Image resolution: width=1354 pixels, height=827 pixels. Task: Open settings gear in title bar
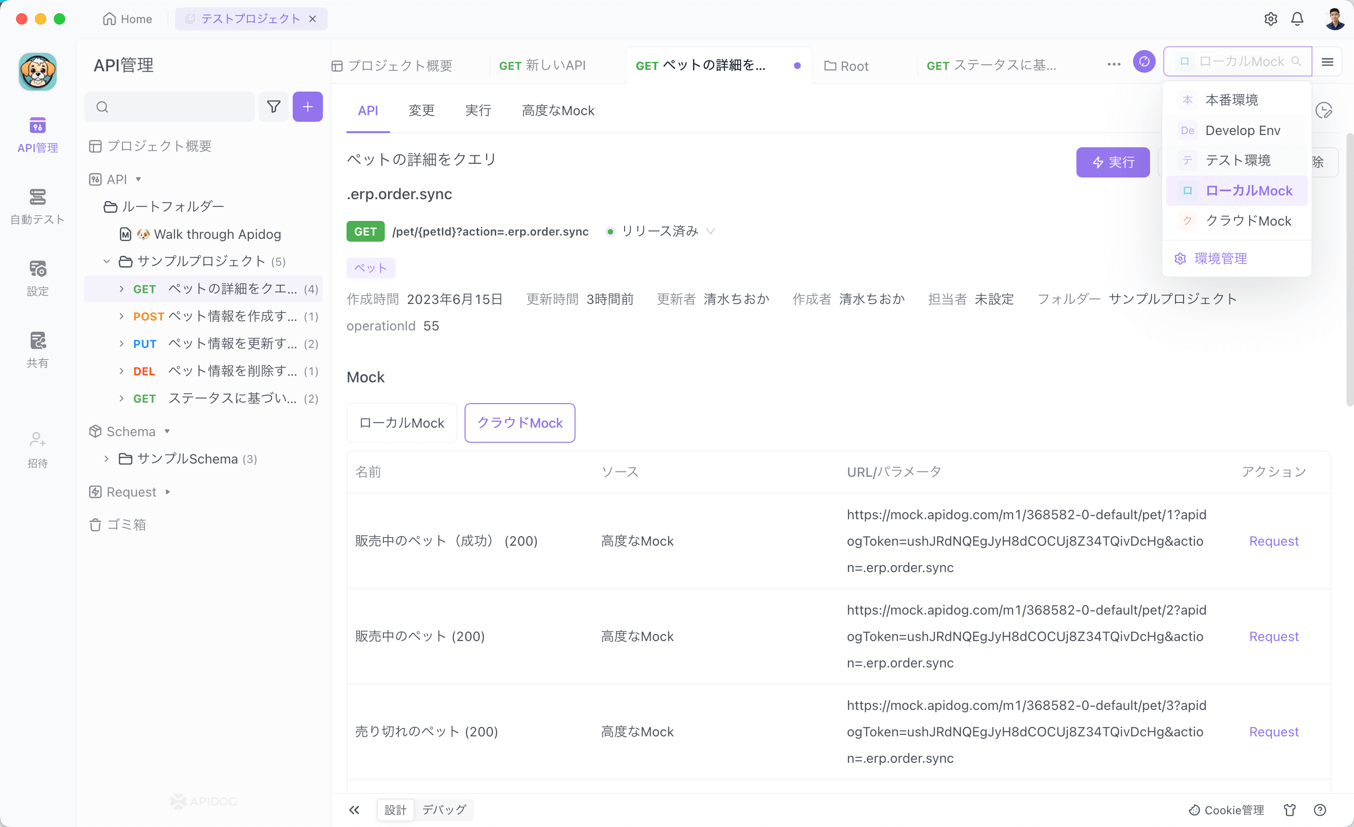1270,19
